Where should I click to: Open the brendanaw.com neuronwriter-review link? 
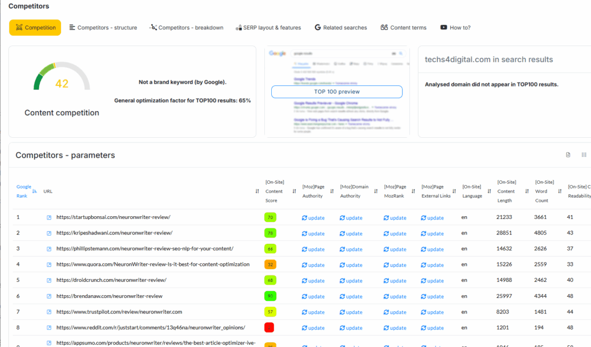(109, 296)
